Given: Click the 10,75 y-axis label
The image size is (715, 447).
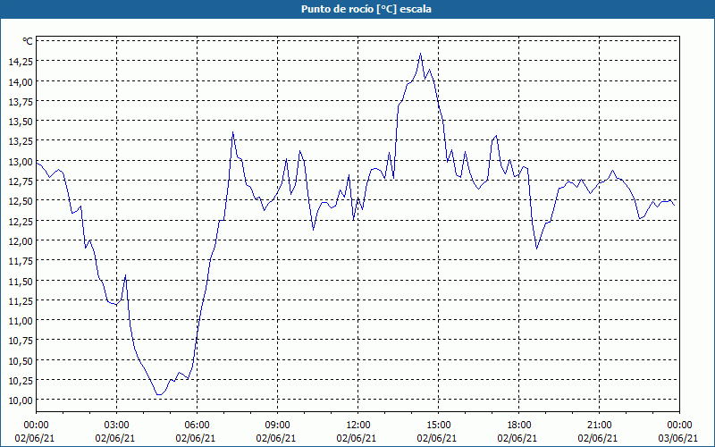Looking at the screenshot, I should pos(21,341).
